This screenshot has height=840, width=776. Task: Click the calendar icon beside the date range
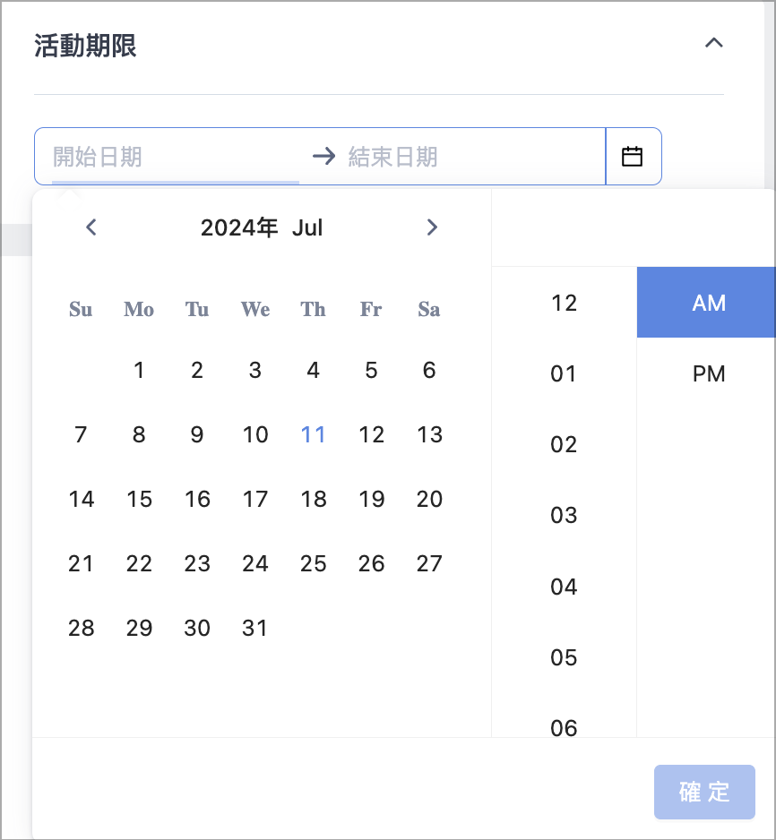click(x=633, y=157)
